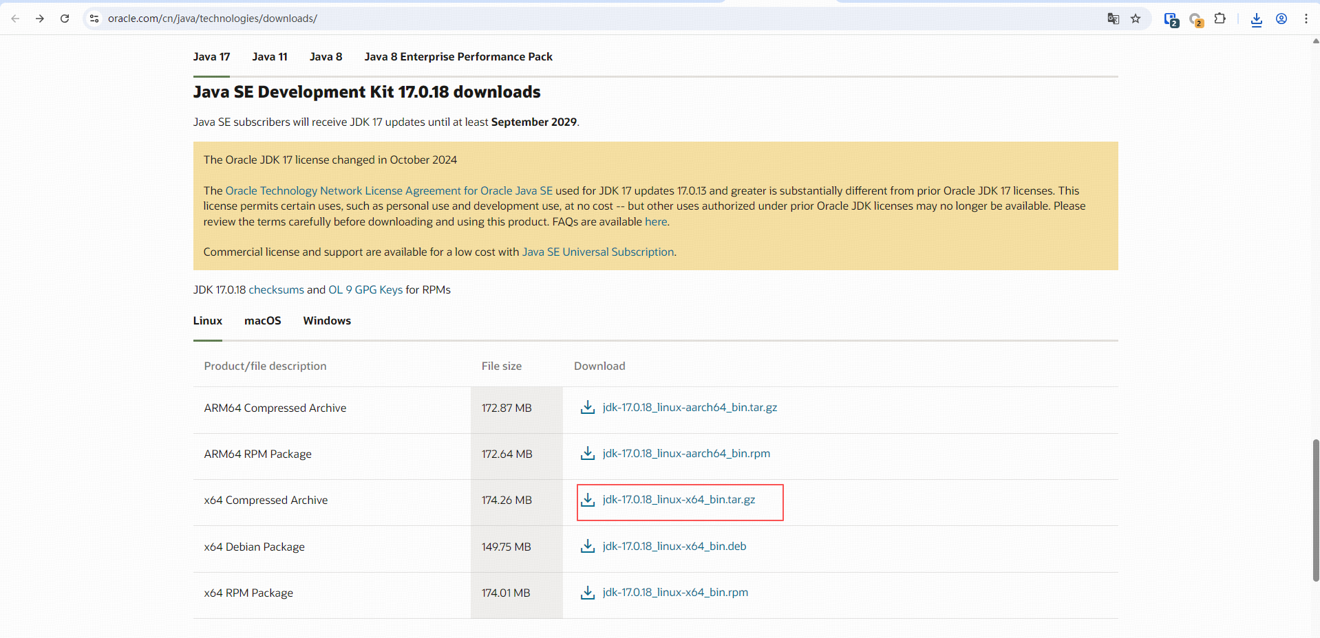Image resolution: width=1320 pixels, height=638 pixels.
Task: Select the Windows platform tab
Action: (x=327, y=321)
